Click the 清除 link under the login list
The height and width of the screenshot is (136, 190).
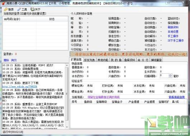tap(6, 60)
